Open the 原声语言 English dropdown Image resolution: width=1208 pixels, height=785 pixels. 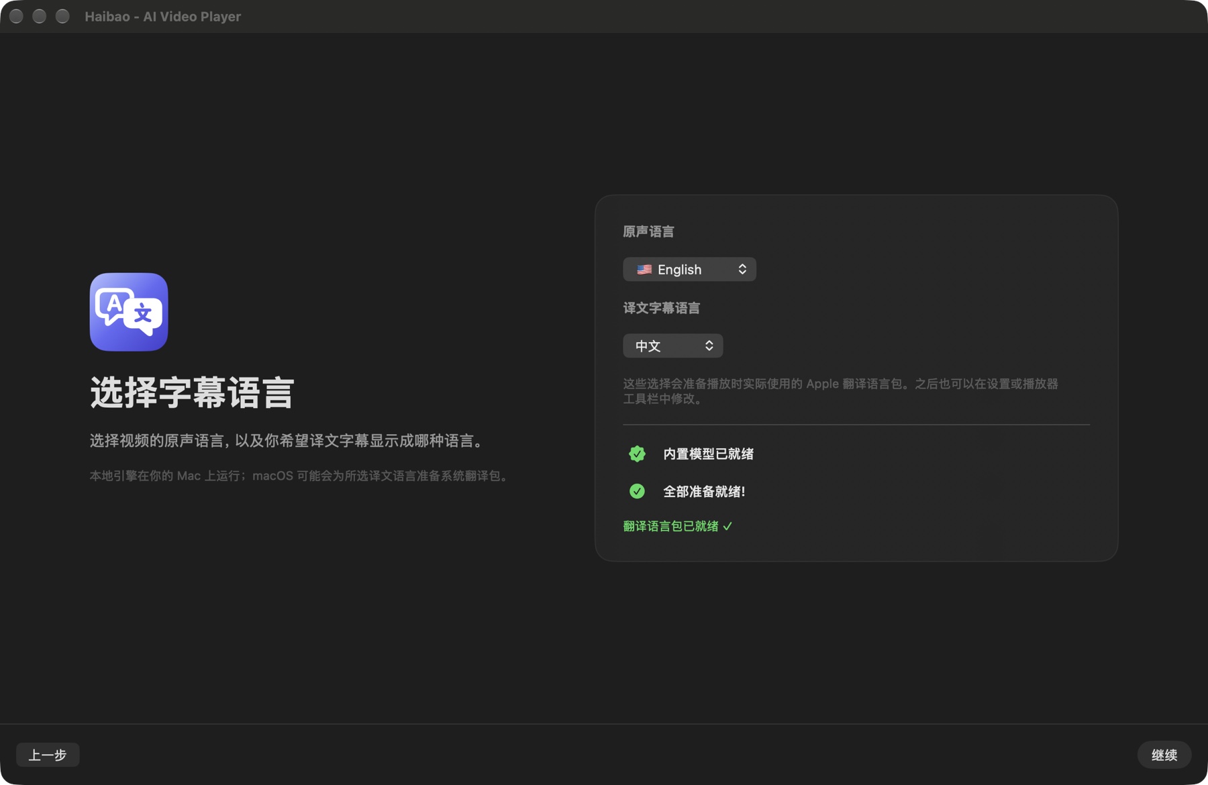pyautogui.click(x=689, y=270)
